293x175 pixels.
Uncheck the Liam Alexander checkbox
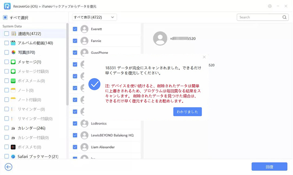75,147
